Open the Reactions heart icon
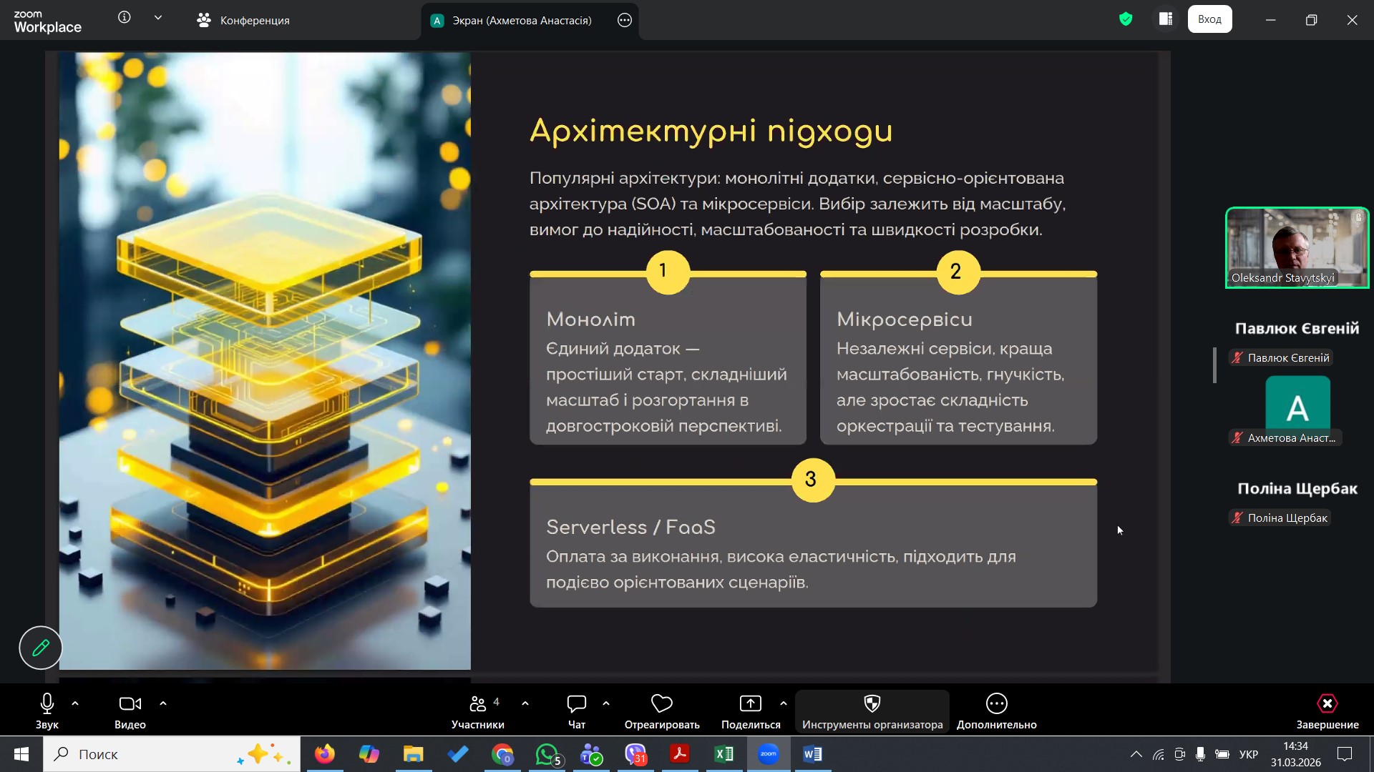 661,704
